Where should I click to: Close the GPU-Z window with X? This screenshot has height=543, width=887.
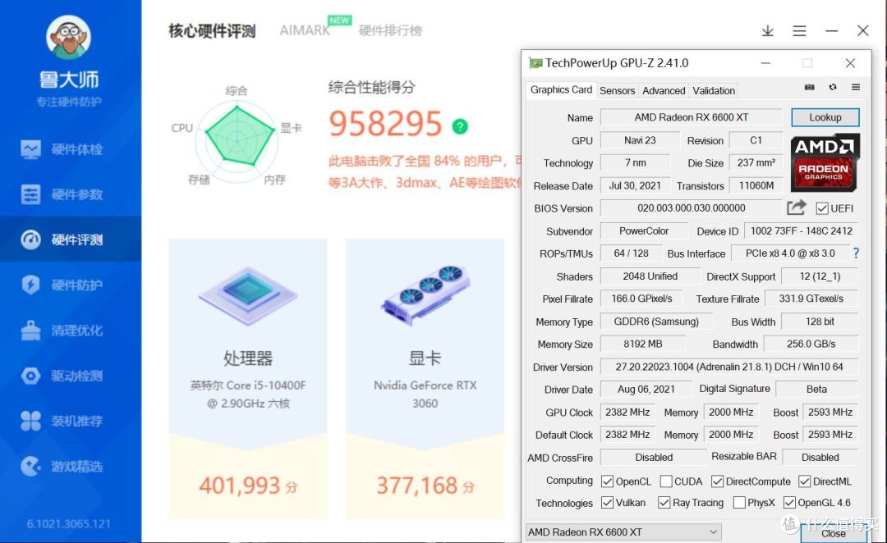coord(850,62)
